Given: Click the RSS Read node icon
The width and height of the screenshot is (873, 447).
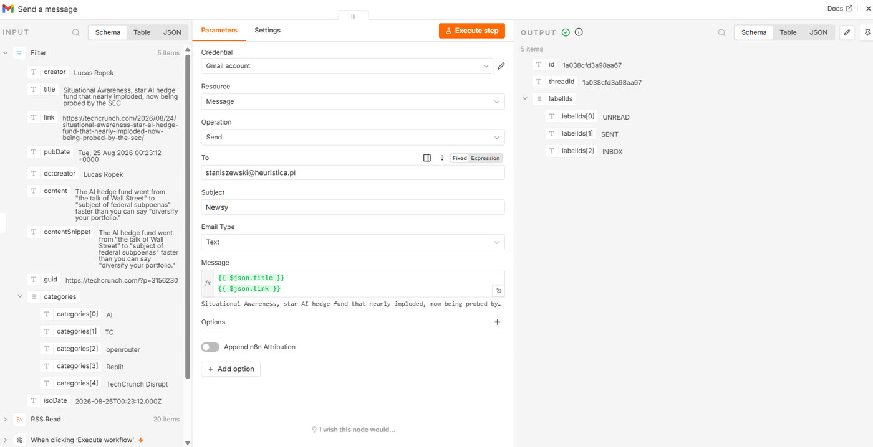Looking at the screenshot, I should [19, 420].
